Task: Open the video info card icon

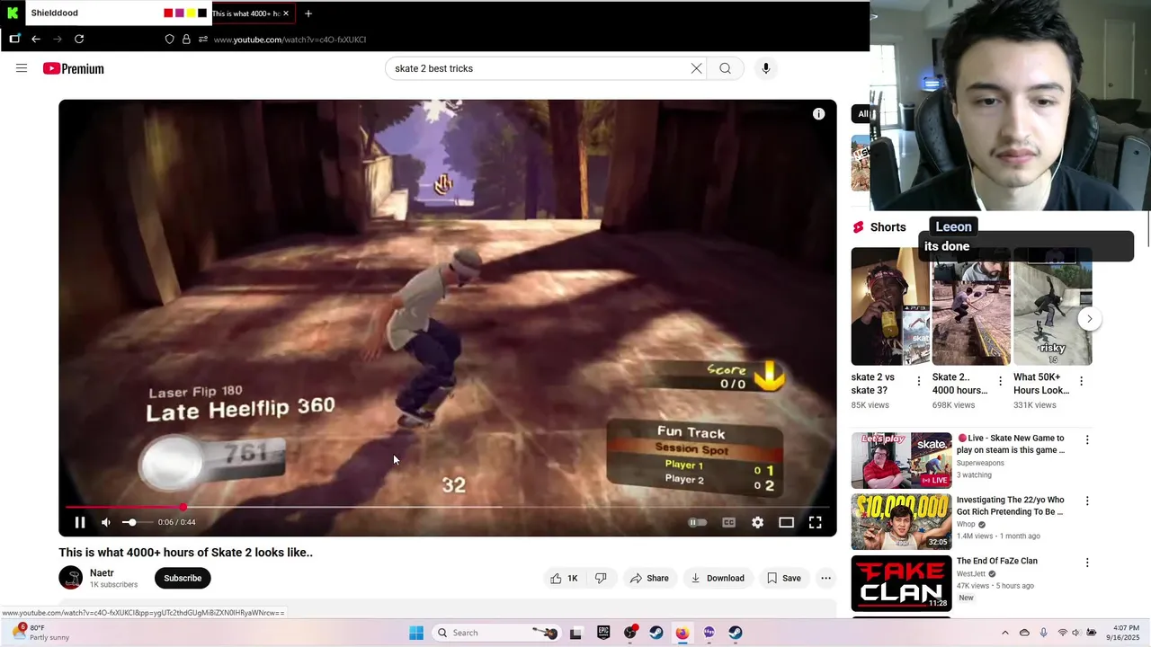Action: pyautogui.click(x=818, y=114)
